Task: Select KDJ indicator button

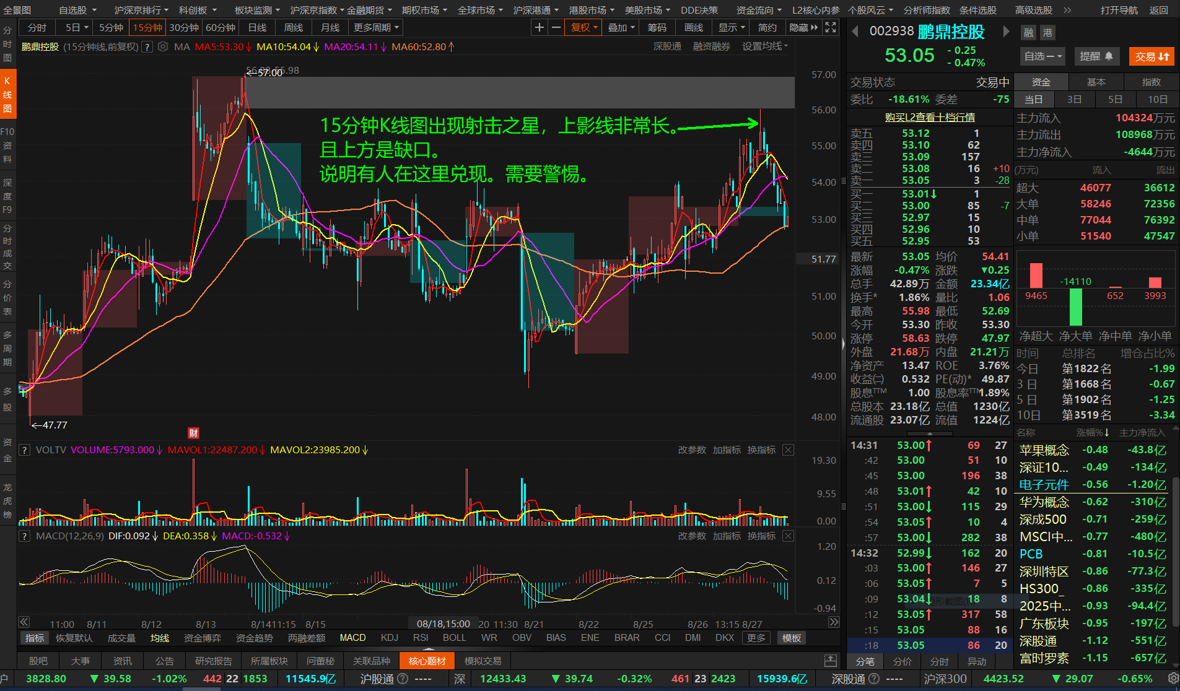Action: 390,638
